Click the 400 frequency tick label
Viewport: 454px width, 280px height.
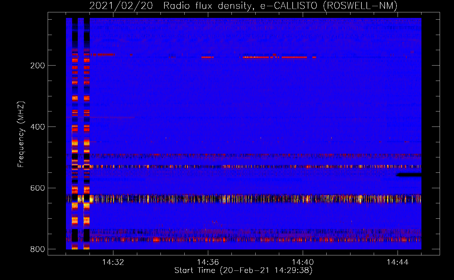[x=38, y=127]
